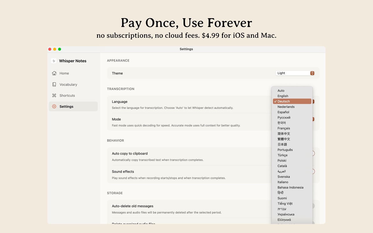Go to Shortcuts in sidebar
Viewport: 373px width, 233px height.
tap(73, 95)
